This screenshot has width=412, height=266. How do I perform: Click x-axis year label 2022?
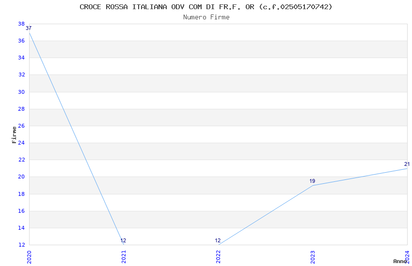pos(218,257)
